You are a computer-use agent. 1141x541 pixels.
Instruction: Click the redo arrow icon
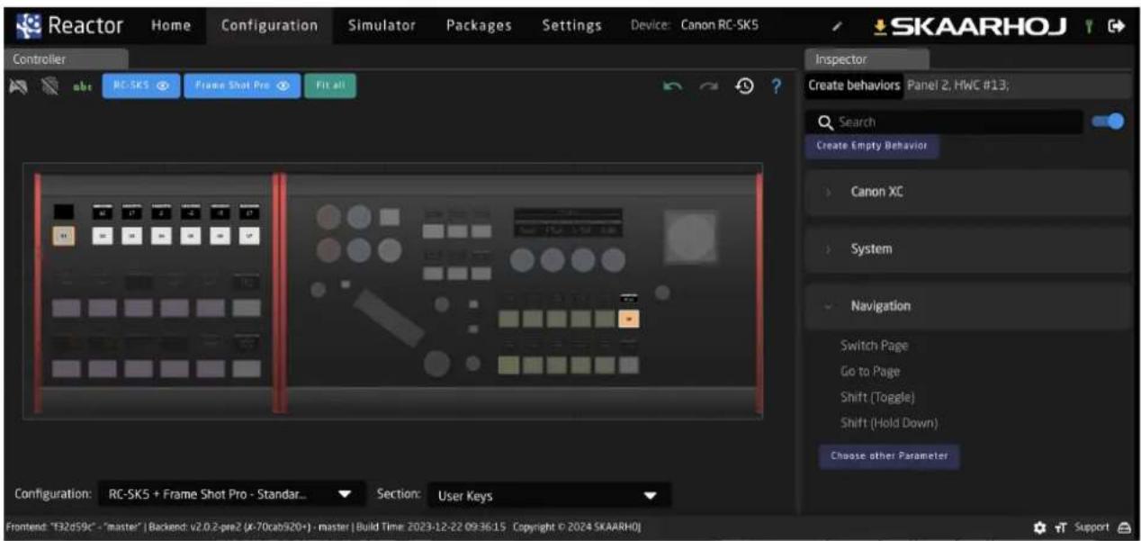[x=709, y=86]
